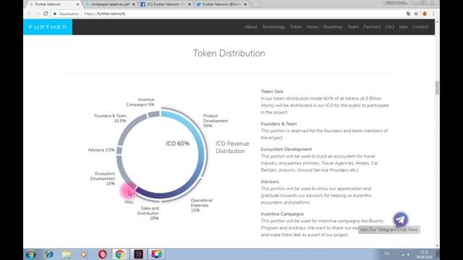Click the browser forward arrow
This screenshot has height=260, width=463.
[x=38, y=14]
